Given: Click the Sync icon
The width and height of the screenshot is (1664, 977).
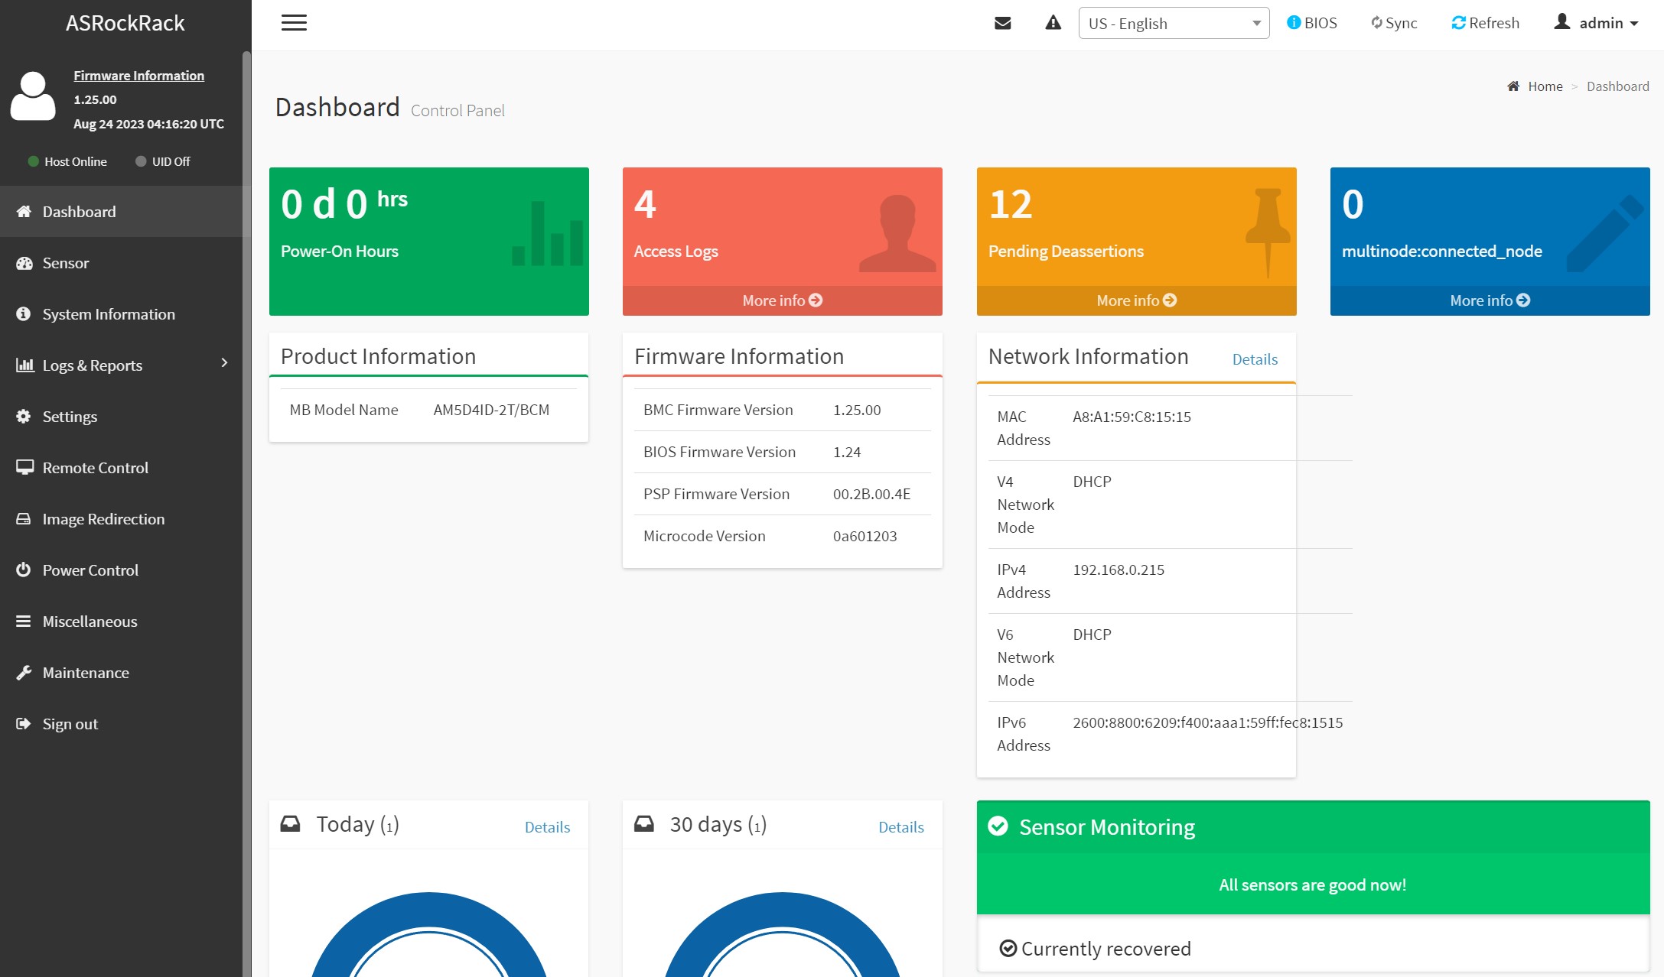Looking at the screenshot, I should tap(1394, 23).
